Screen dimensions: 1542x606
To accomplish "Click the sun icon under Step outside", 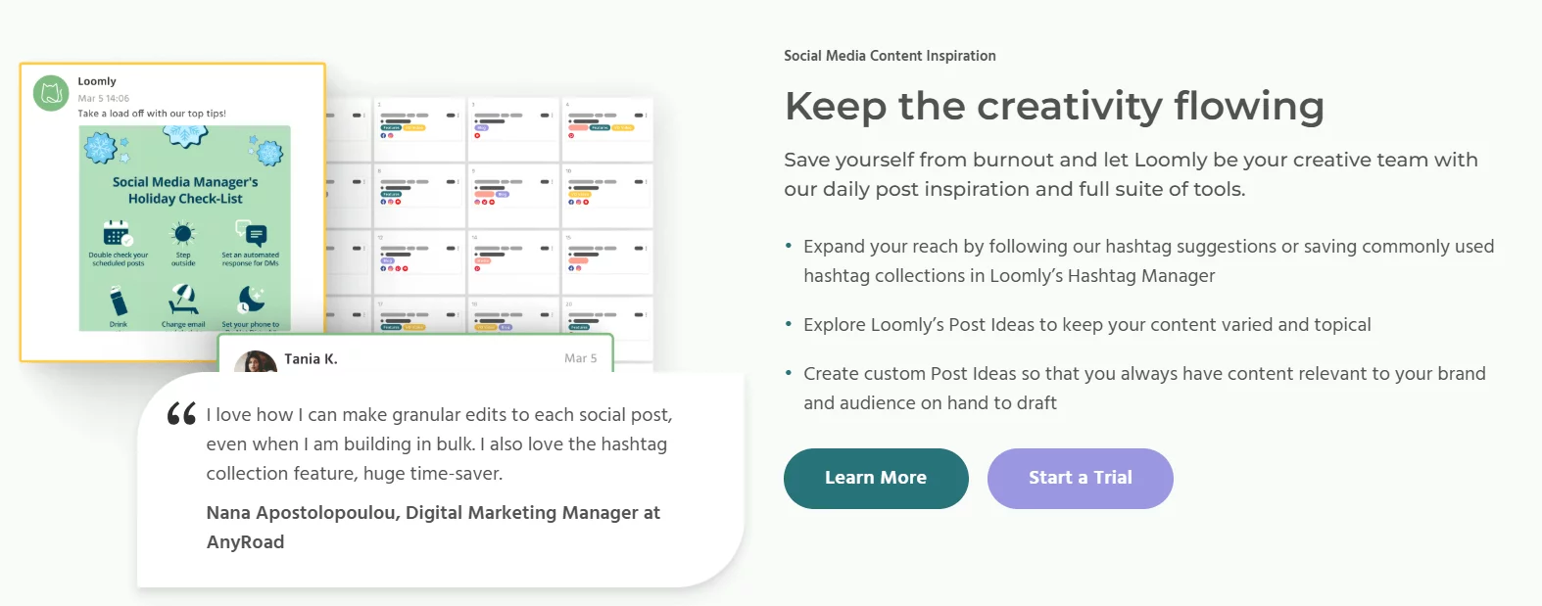I will coord(182,235).
